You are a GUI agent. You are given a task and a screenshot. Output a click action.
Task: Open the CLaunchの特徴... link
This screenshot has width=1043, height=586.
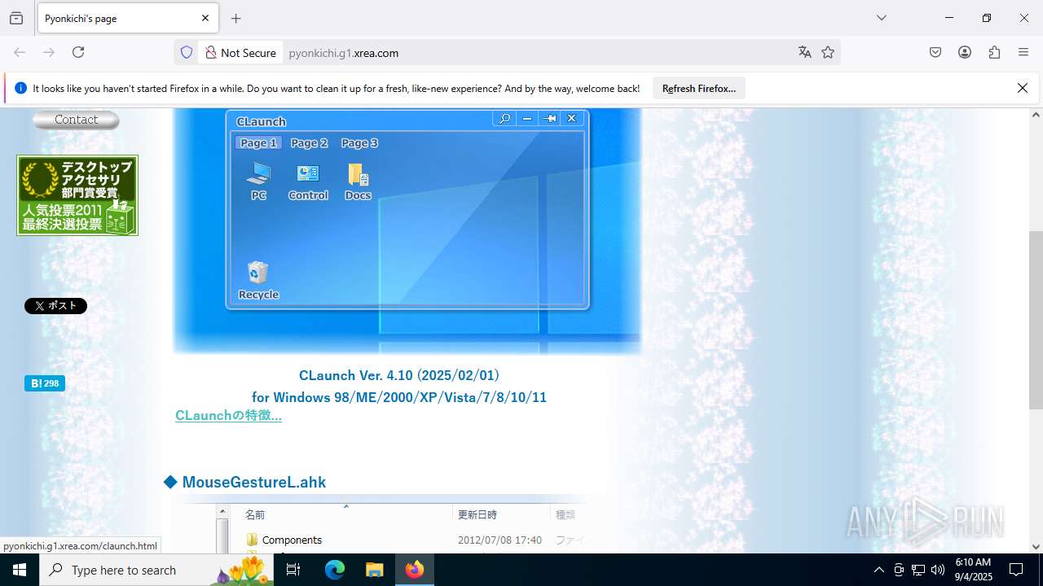pyautogui.click(x=228, y=415)
